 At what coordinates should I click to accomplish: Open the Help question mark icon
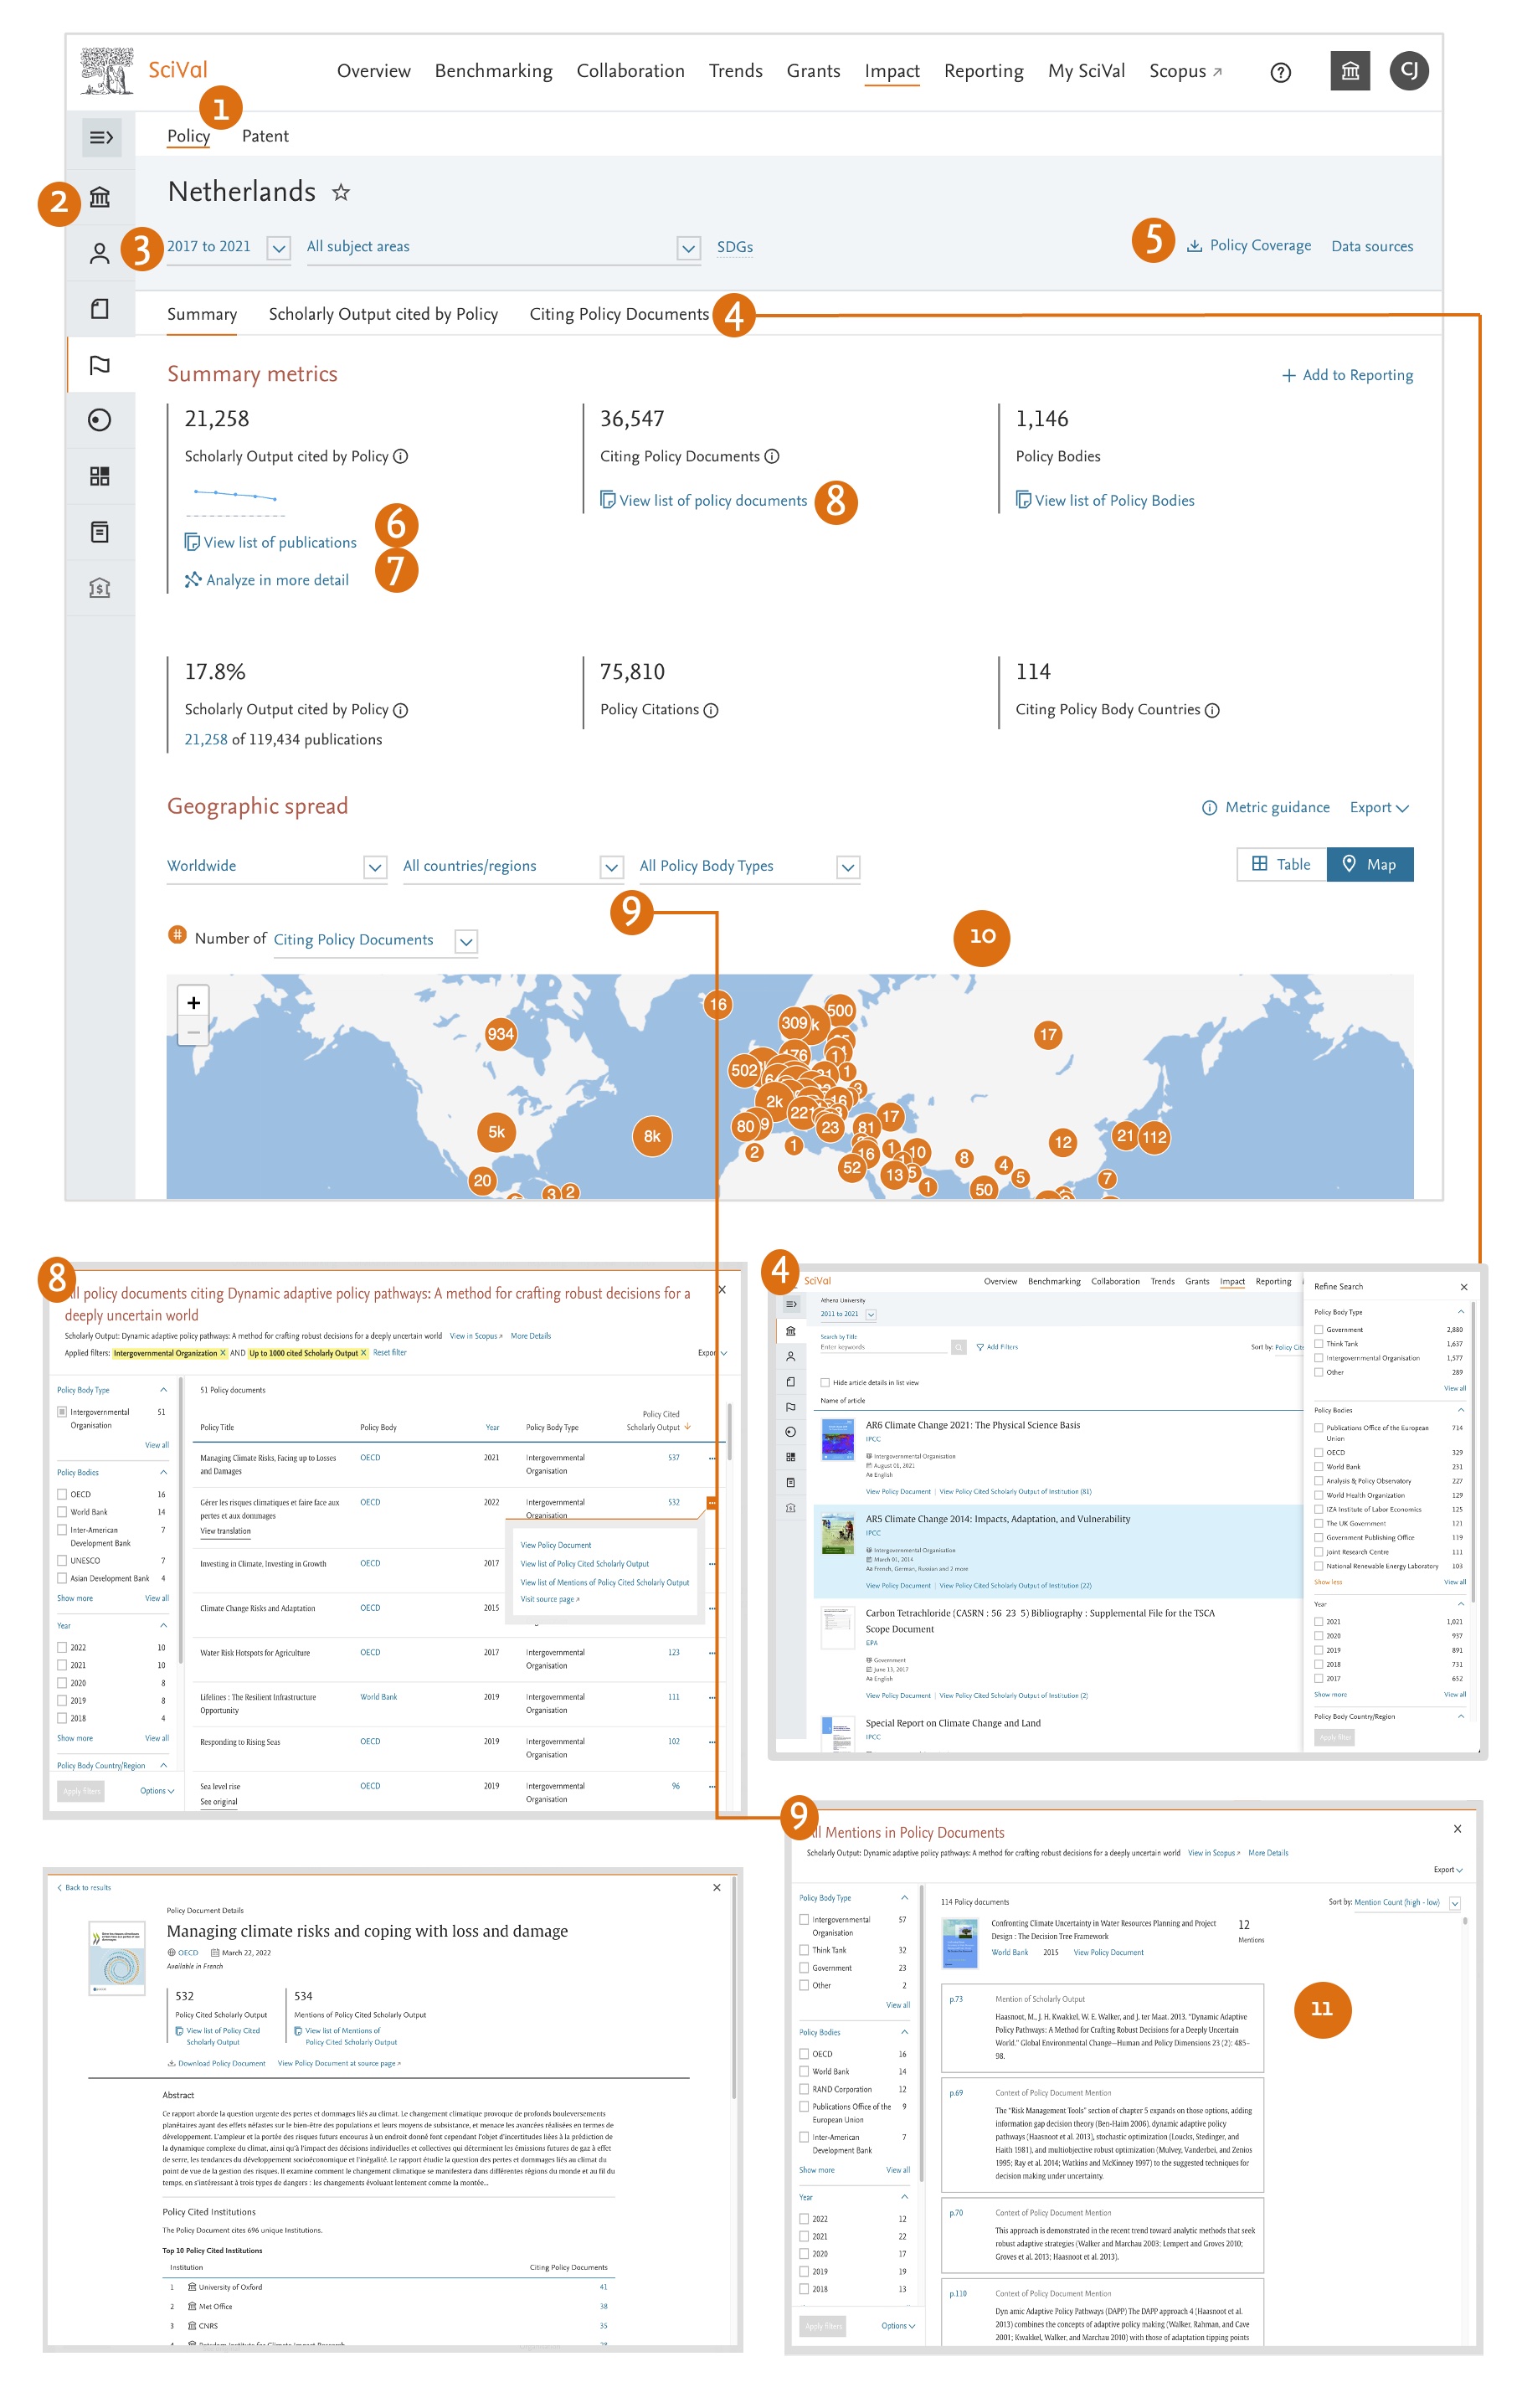[1280, 72]
